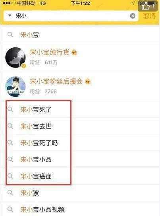Open the 宋小宝纯行货 avatar

pyautogui.click(x=15, y=57)
